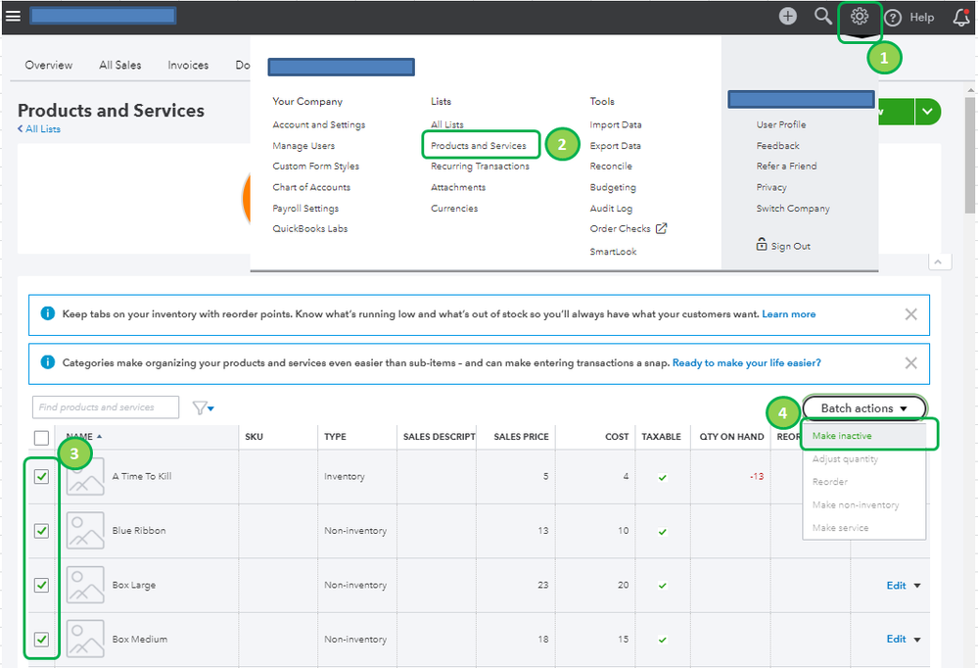Open the notifications bell icon

pos(961,17)
